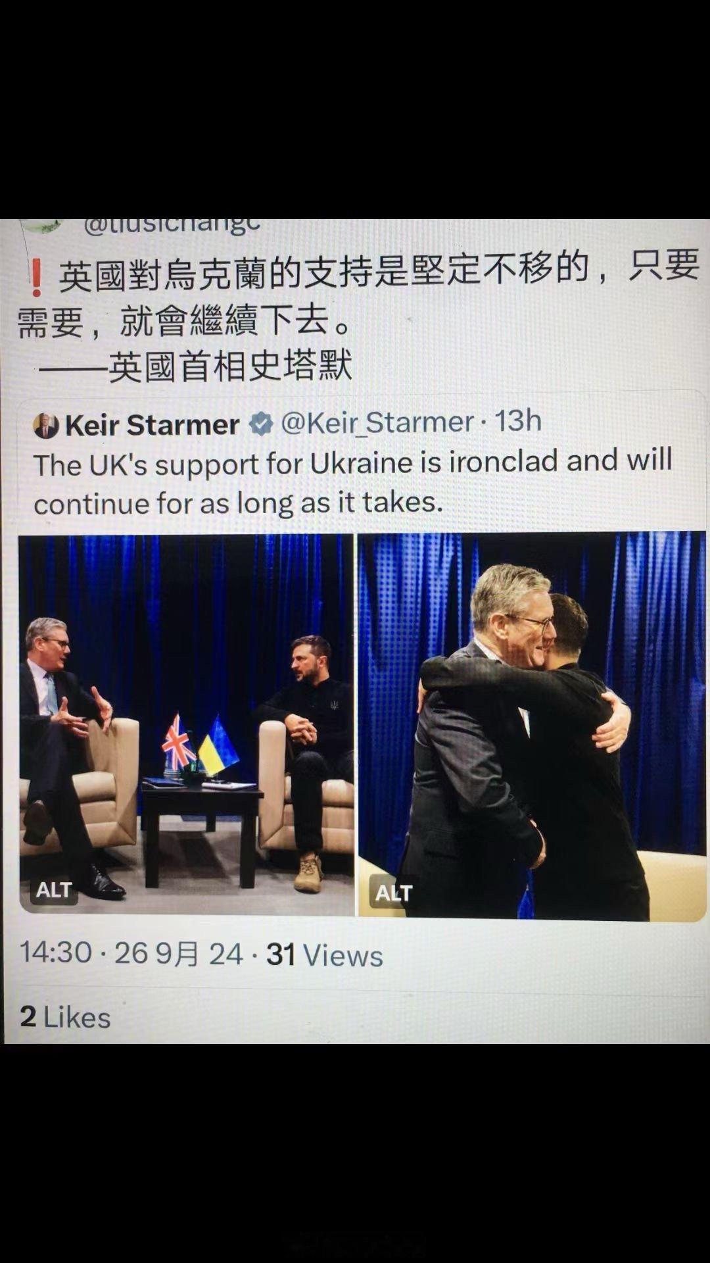Click the 14:30 post time
The image size is (710, 1263).
56,953
